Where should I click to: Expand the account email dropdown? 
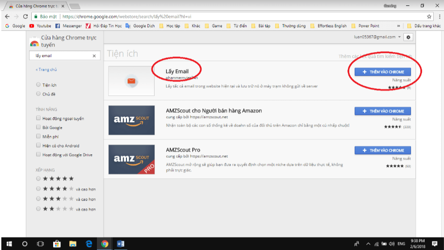click(399, 37)
